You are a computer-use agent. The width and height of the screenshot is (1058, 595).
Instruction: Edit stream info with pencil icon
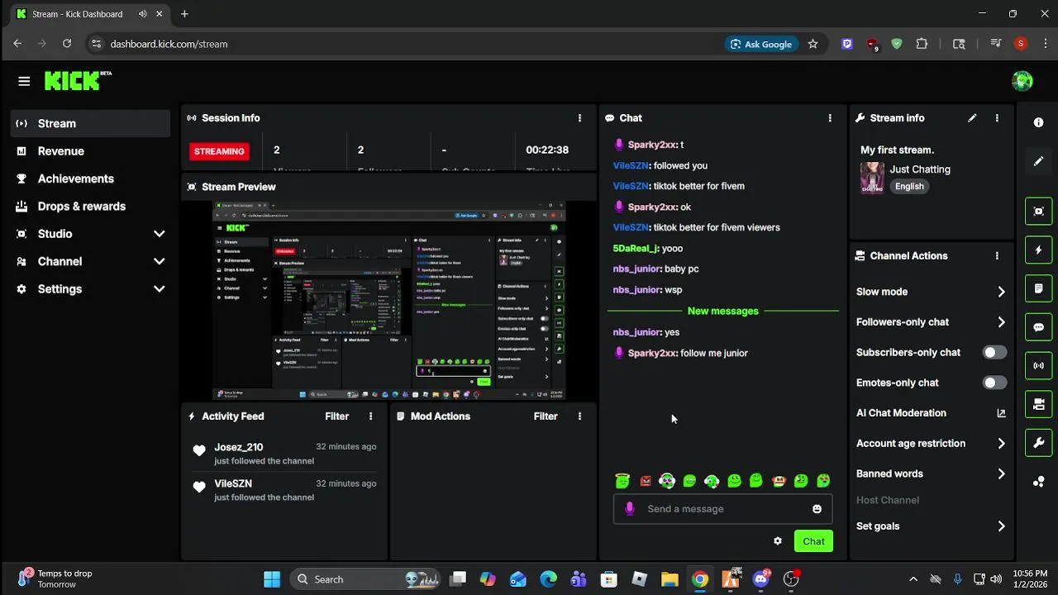[x=972, y=118]
